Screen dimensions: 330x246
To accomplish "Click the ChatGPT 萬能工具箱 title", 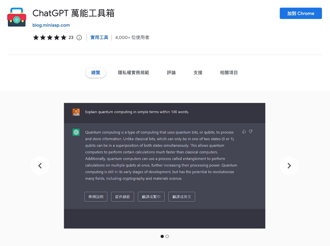I will pos(73,13).
